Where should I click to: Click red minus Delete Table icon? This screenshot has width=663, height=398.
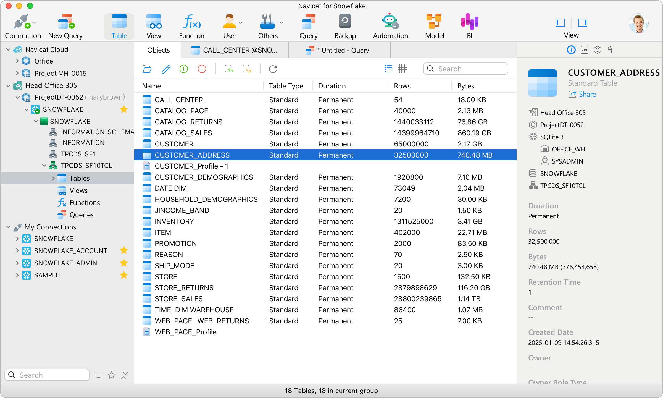202,69
